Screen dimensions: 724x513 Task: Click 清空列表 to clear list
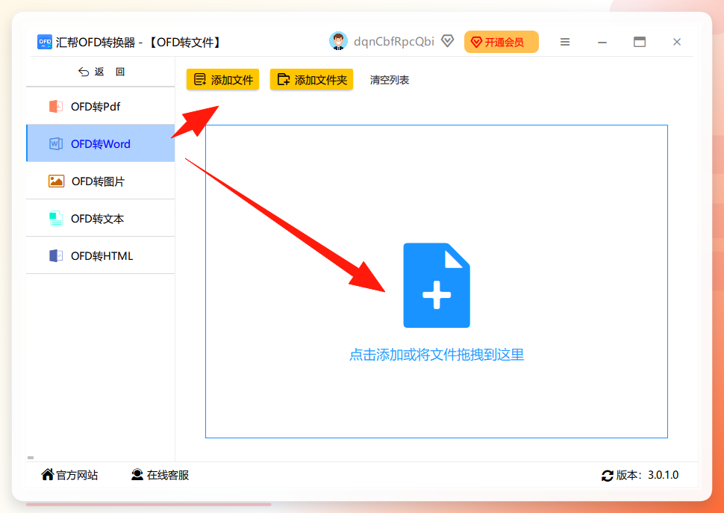coord(389,80)
